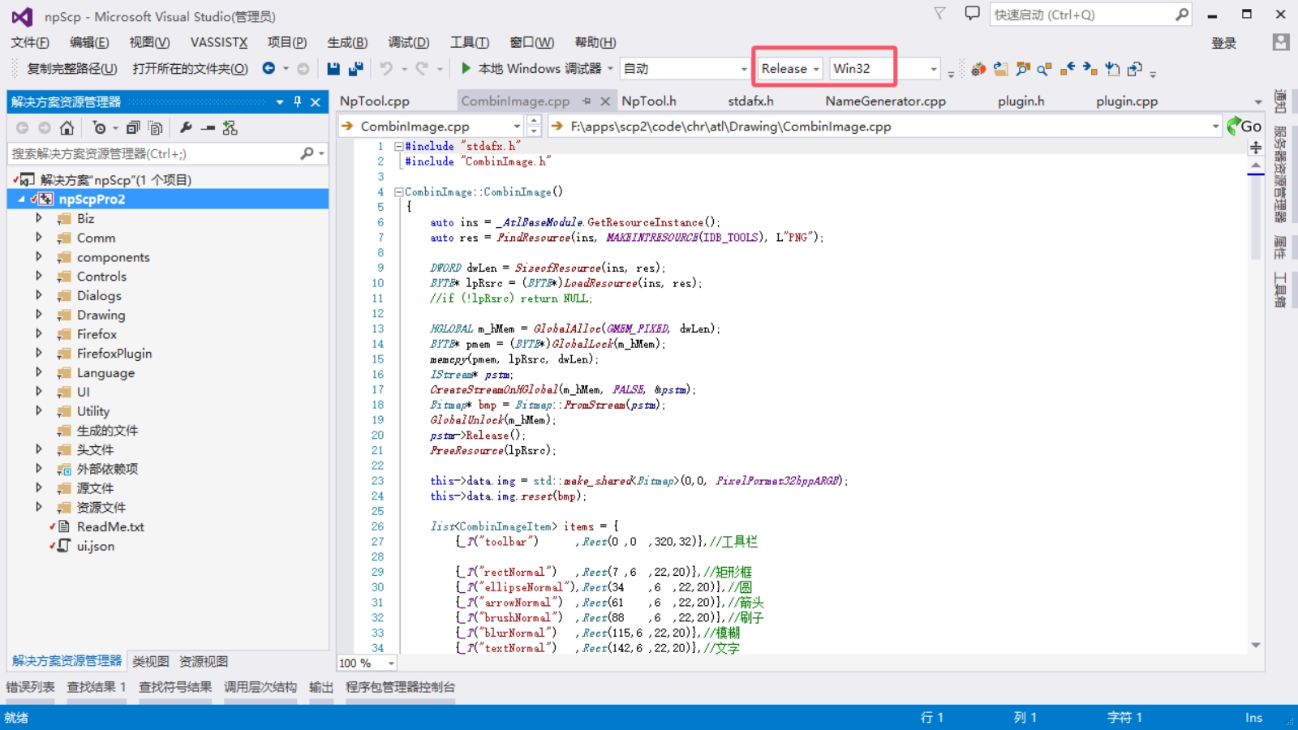Open the Release configuration dropdown
Screen dimensions: 1298x730
(790, 69)
